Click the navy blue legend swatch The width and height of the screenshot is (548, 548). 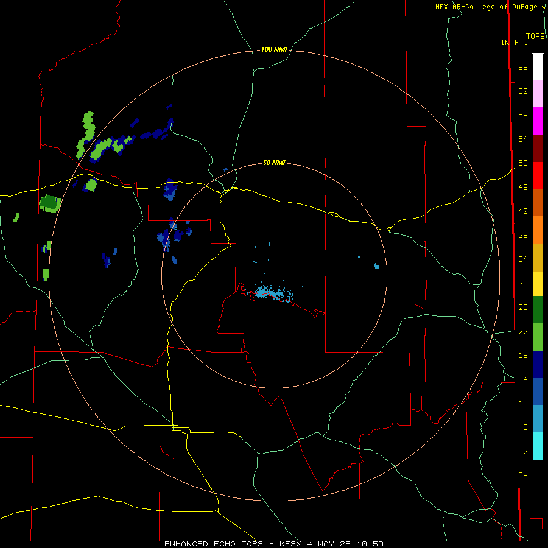click(538, 365)
